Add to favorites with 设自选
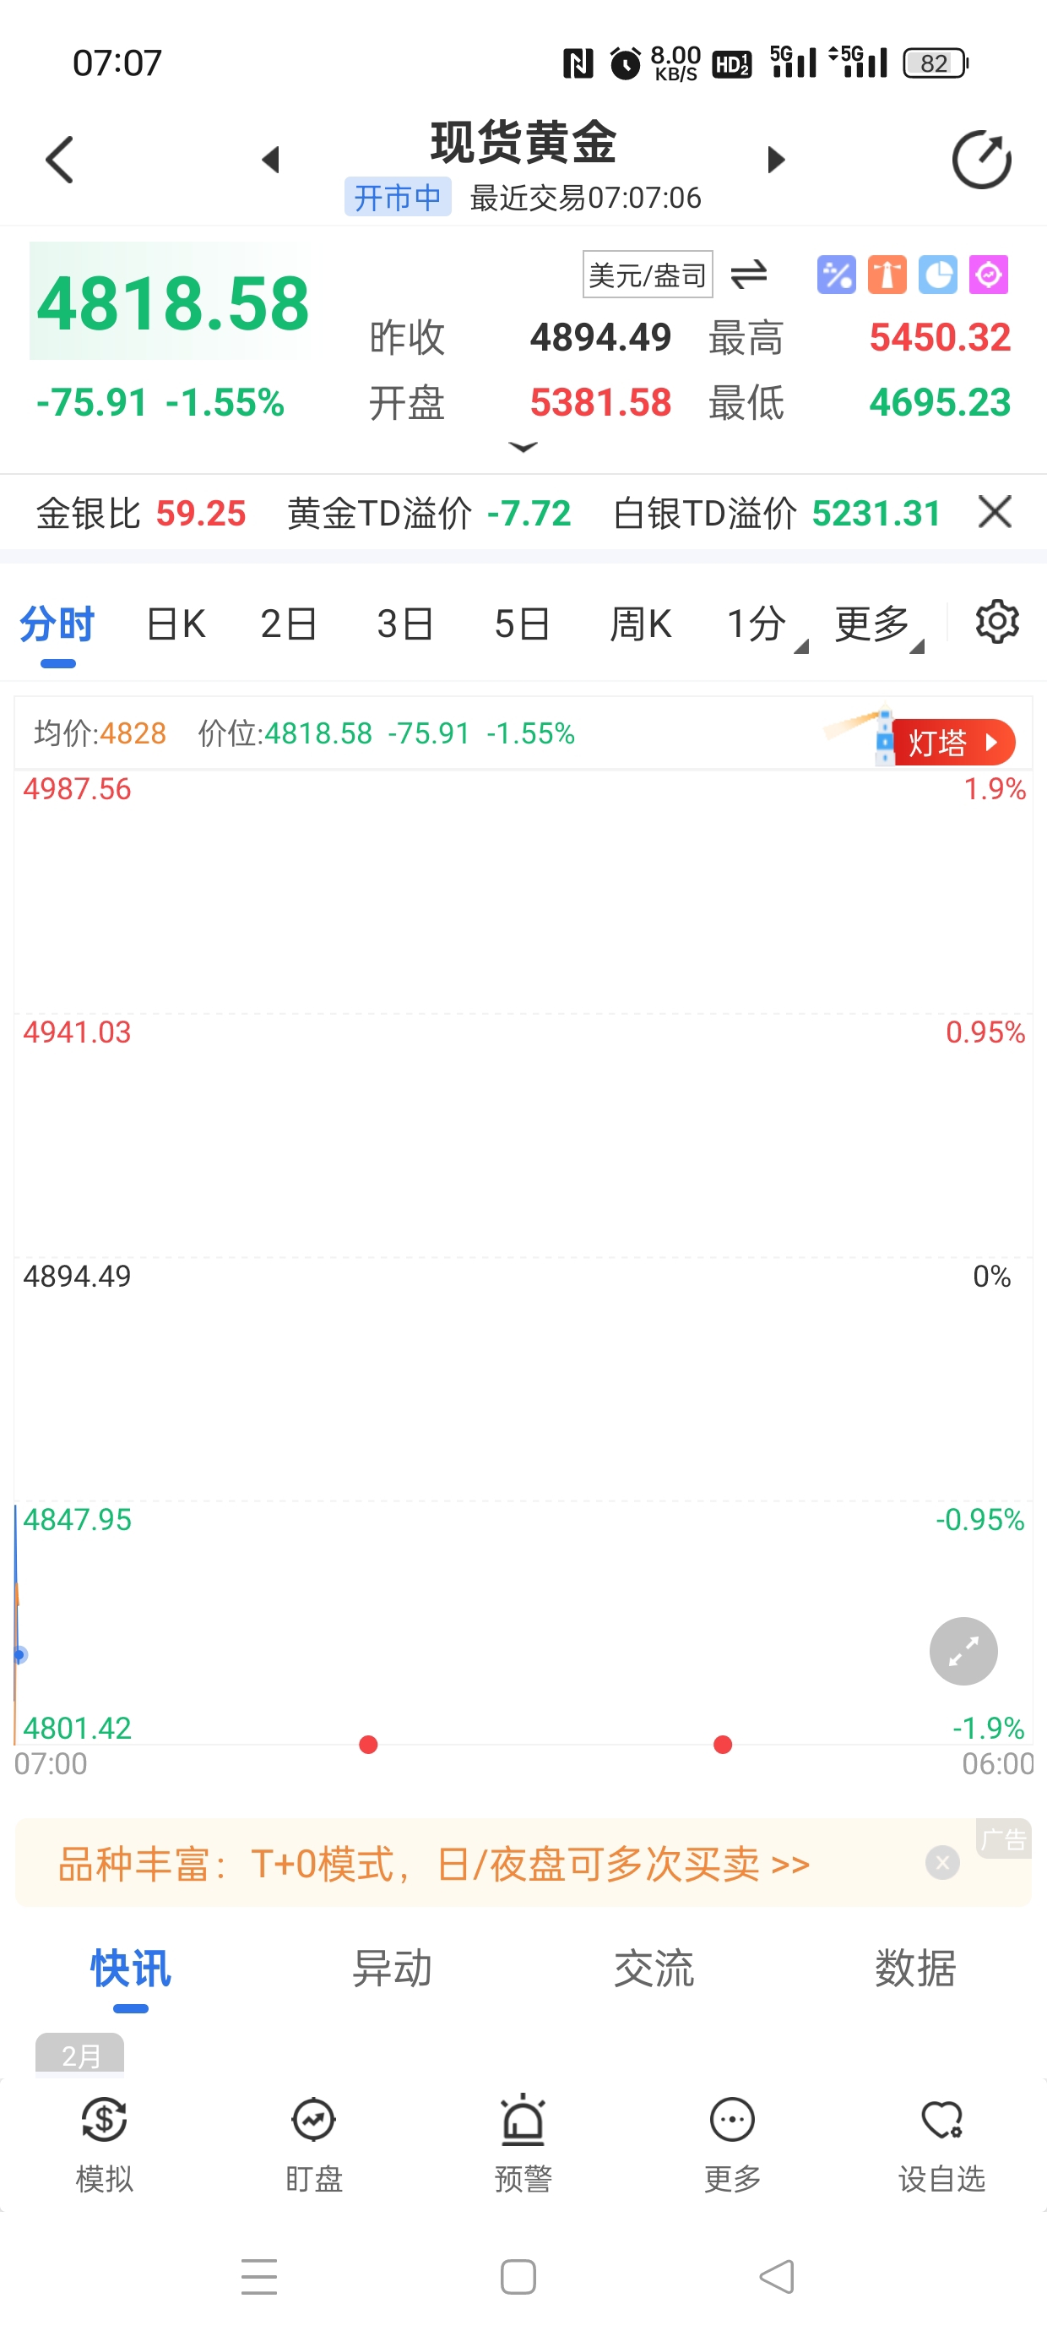The image size is (1047, 2342). click(x=941, y=2139)
